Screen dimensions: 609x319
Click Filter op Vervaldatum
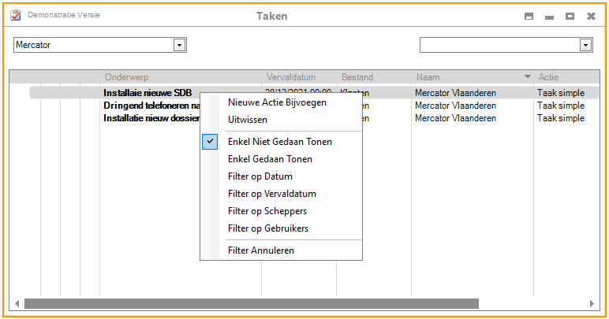(272, 194)
